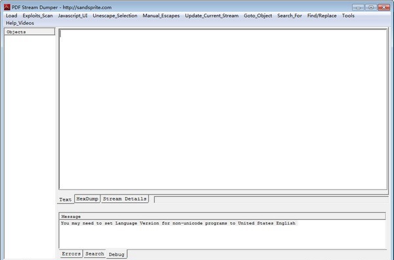Click inside the main stream text area

click(x=223, y=109)
